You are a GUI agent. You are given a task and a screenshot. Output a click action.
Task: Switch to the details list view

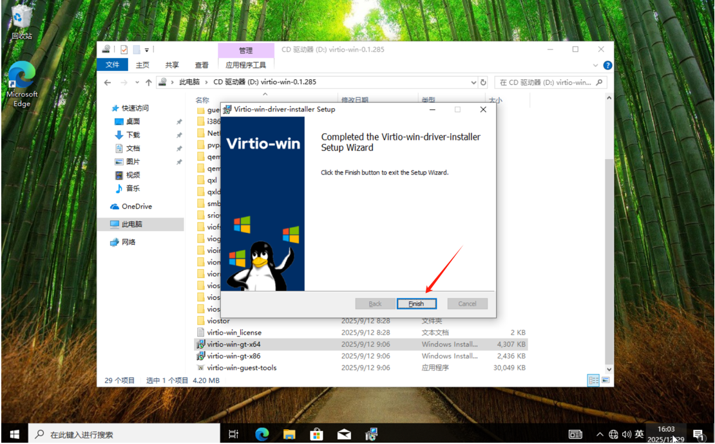point(593,380)
